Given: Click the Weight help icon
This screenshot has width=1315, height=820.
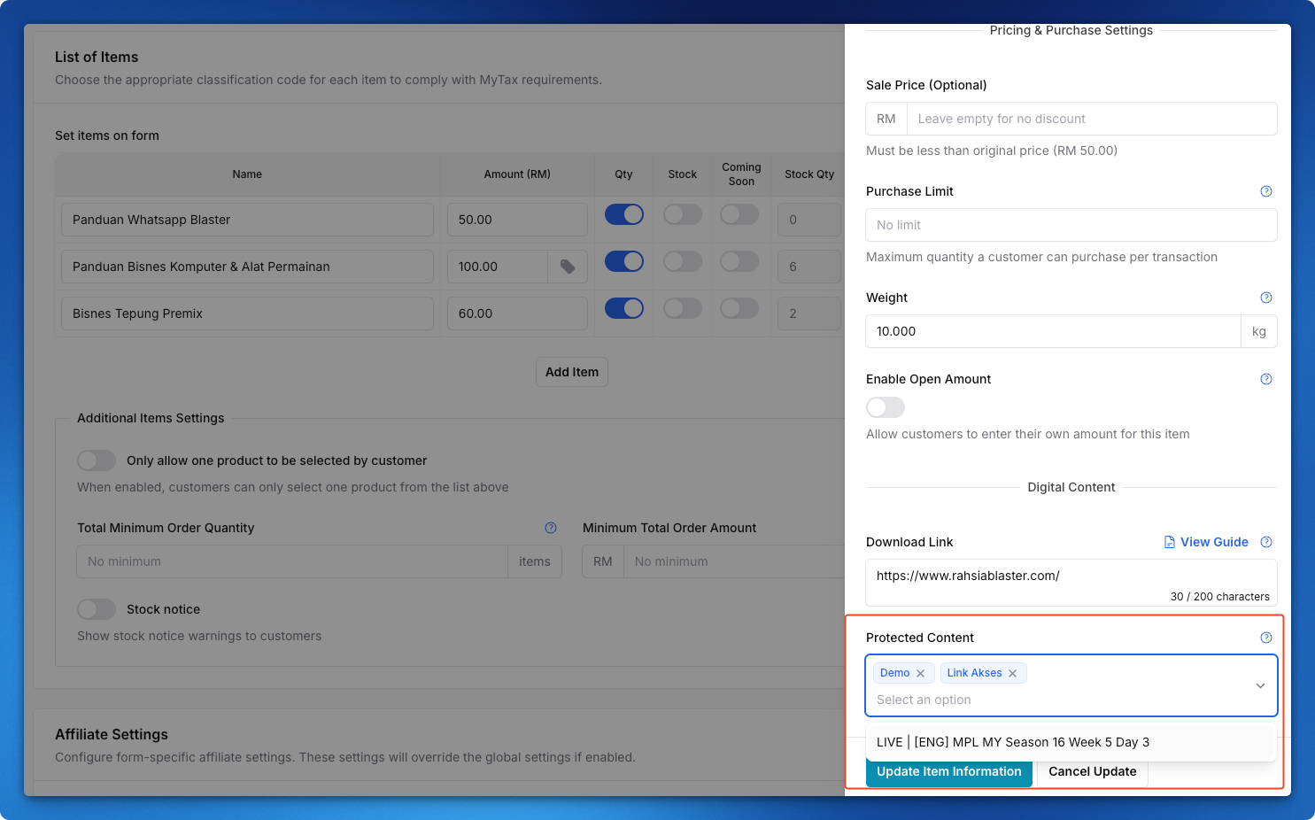Looking at the screenshot, I should (x=1265, y=298).
